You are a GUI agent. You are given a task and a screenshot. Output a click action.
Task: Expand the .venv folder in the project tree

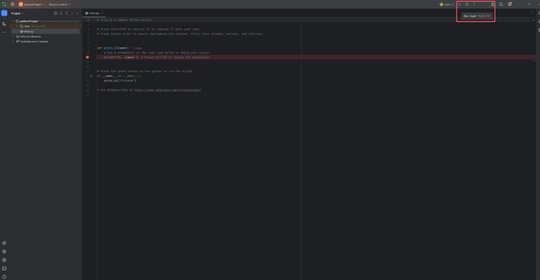pos(17,26)
